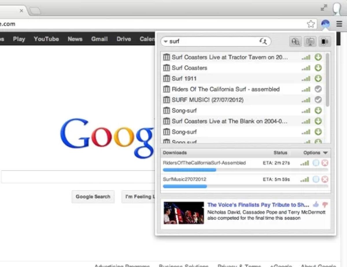
Task: Give a thumbs down to The Voice's video
Action: 325,205
